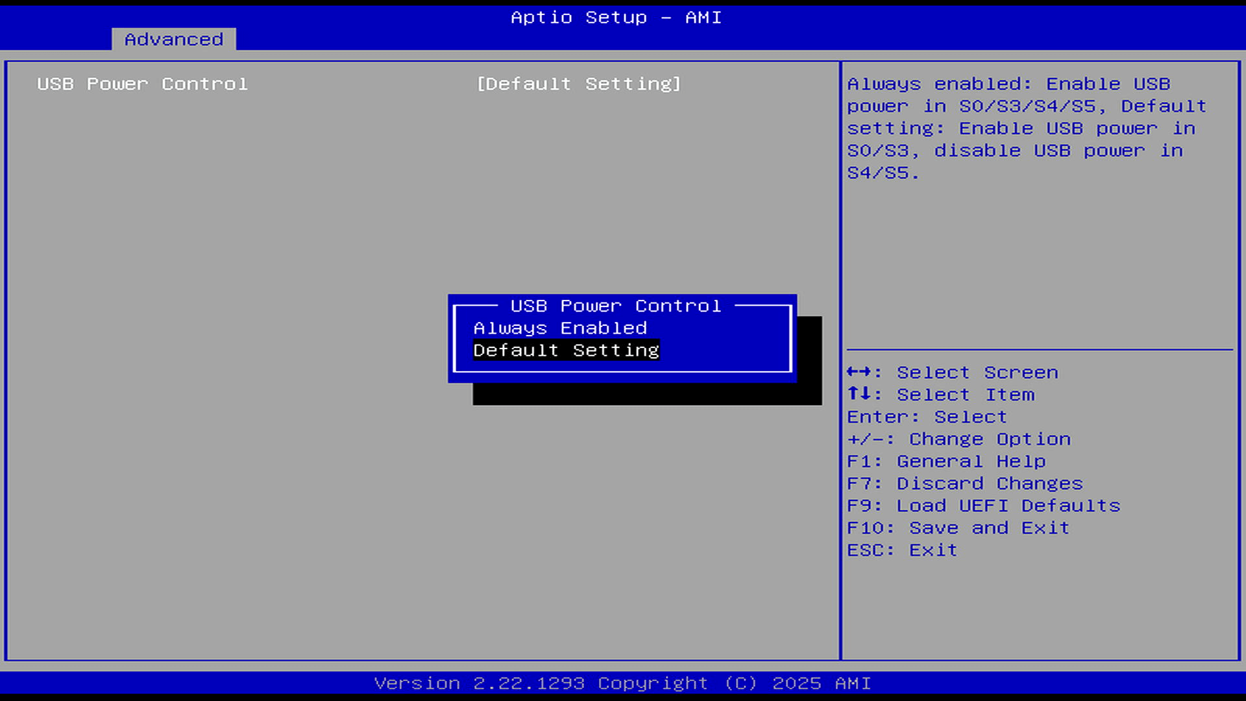Click the Enter: Select hint

point(927,417)
